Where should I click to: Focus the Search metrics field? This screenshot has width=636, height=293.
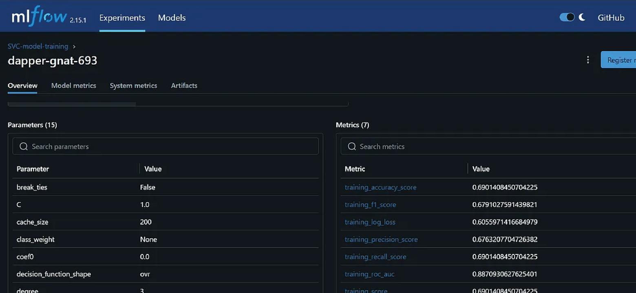coord(489,146)
